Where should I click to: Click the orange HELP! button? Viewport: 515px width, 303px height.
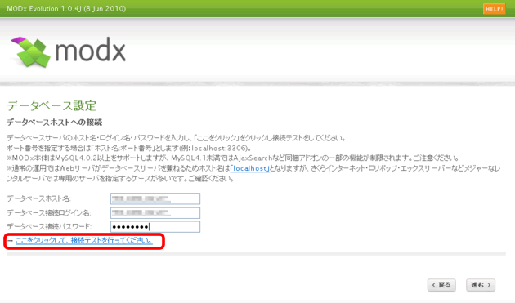494,9
